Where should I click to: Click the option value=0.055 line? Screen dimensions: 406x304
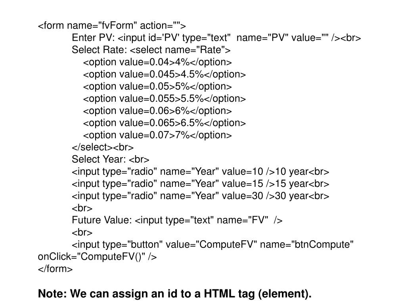[165, 99]
